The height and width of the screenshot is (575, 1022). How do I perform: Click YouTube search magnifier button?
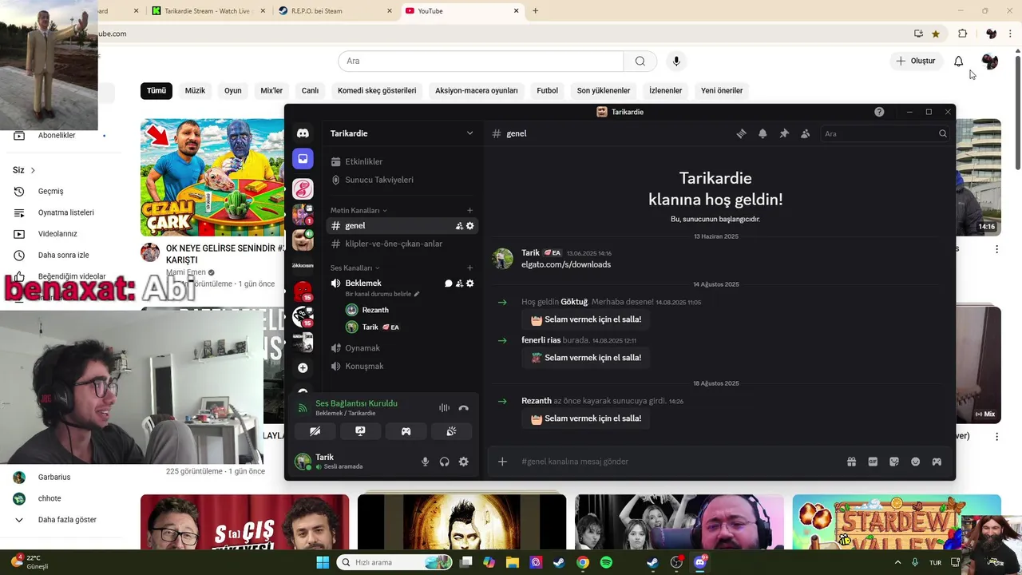click(640, 61)
